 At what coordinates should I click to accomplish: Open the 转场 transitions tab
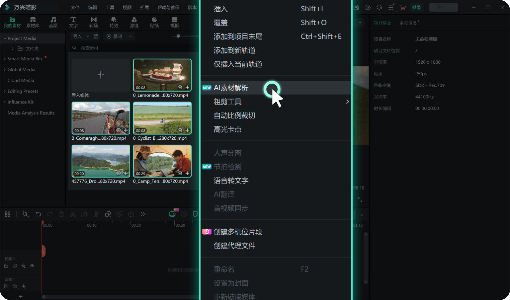click(x=94, y=22)
